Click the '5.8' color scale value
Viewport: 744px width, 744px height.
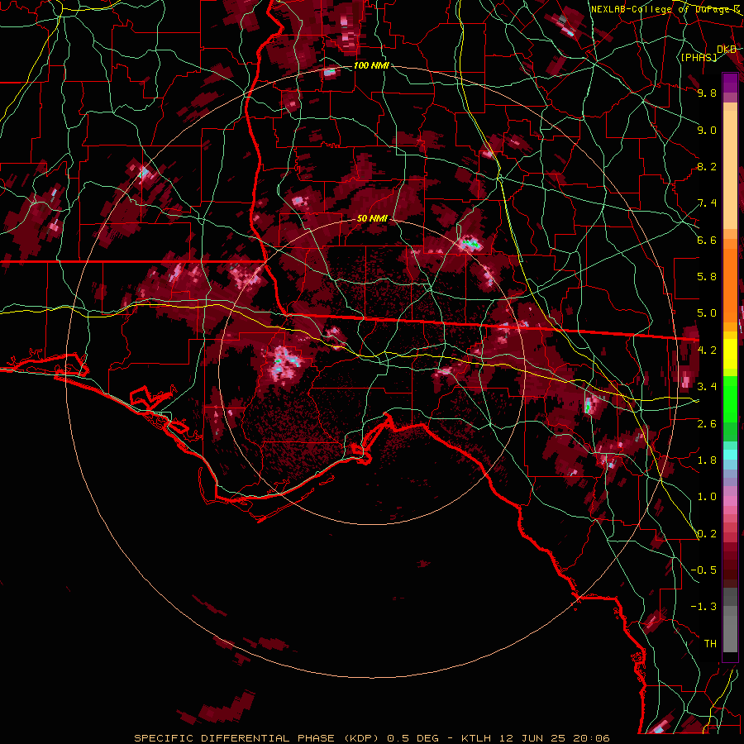pos(707,277)
